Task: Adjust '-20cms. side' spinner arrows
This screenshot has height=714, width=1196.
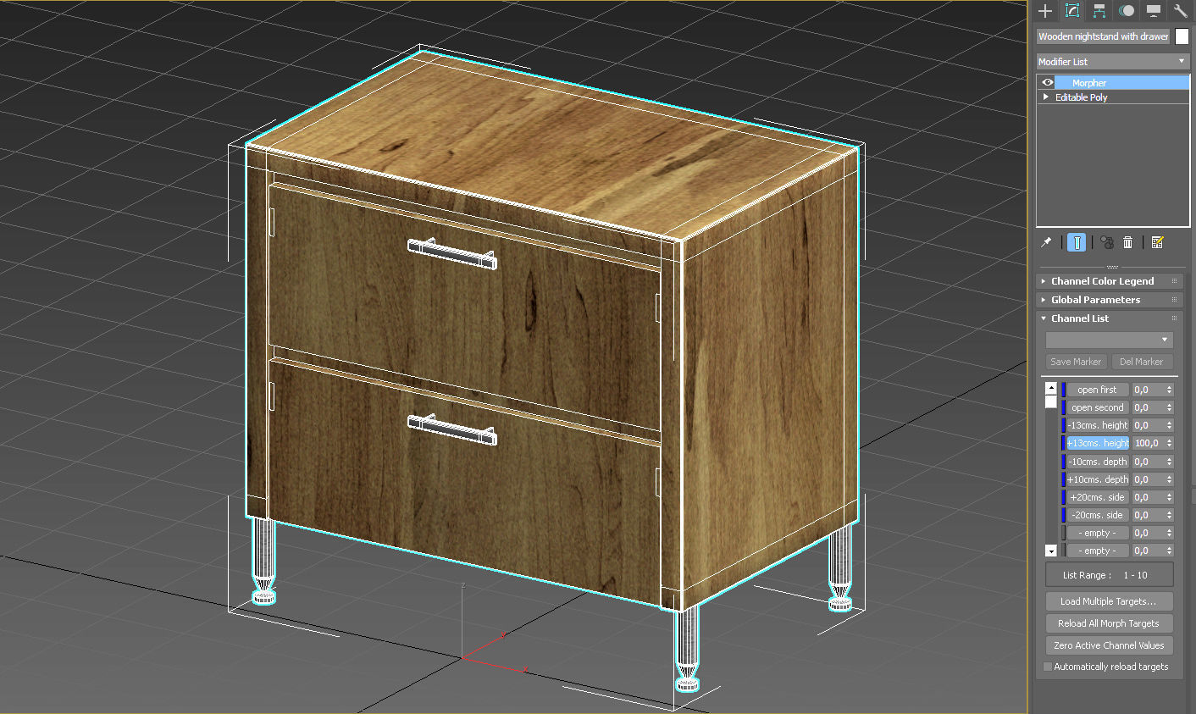Action: 1170,515
